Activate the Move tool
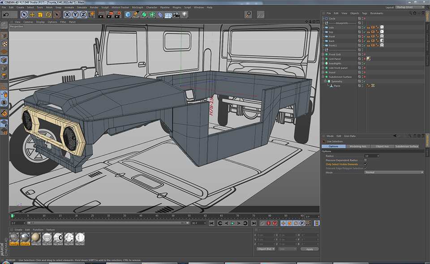The width and height of the screenshot is (430, 264). coord(32,15)
